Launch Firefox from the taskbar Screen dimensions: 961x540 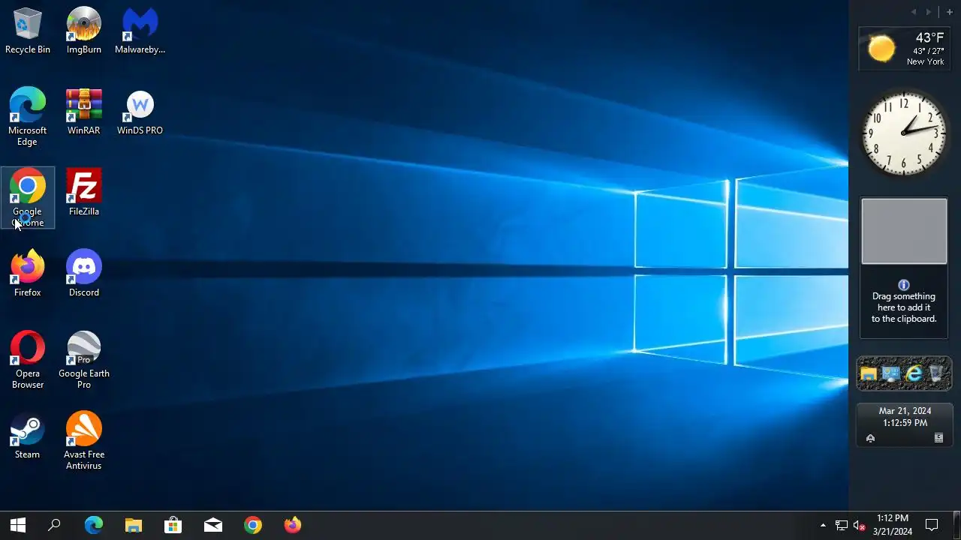pyautogui.click(x=293, y=525)
